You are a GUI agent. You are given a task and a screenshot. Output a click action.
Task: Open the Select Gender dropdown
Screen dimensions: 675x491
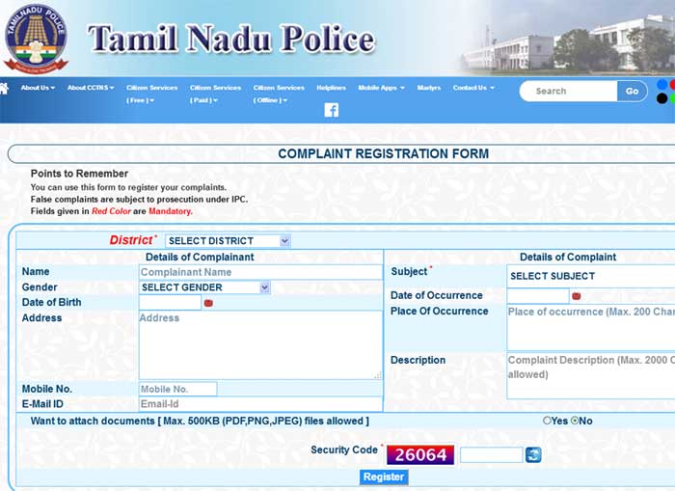point(204,287)
